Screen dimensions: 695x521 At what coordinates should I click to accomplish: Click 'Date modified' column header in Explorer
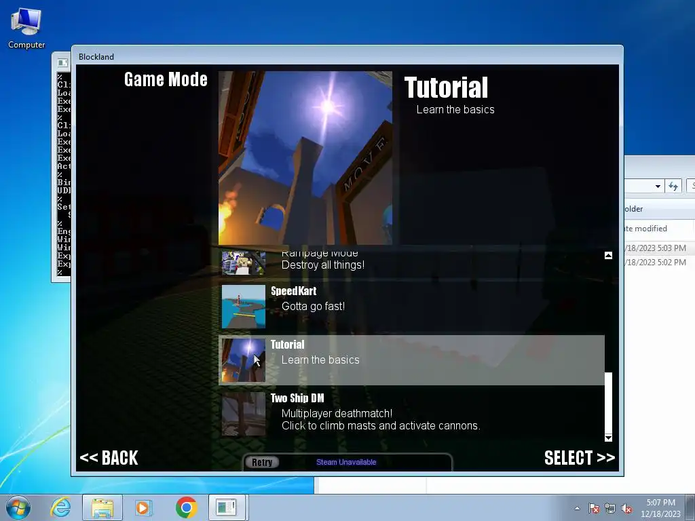pyautogui.click(x=645, y=228)
